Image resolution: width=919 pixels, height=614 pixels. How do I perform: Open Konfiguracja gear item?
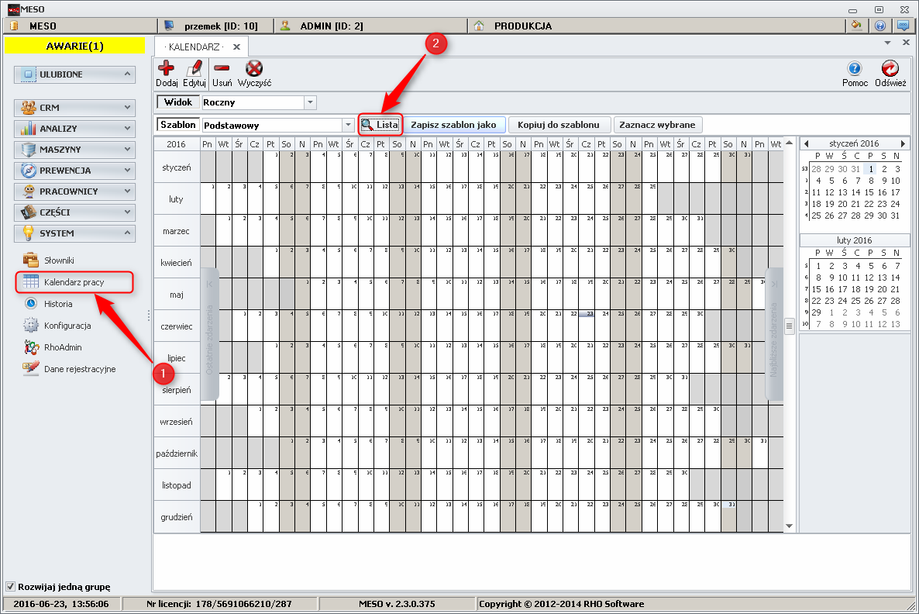click(x=67, y=326)
